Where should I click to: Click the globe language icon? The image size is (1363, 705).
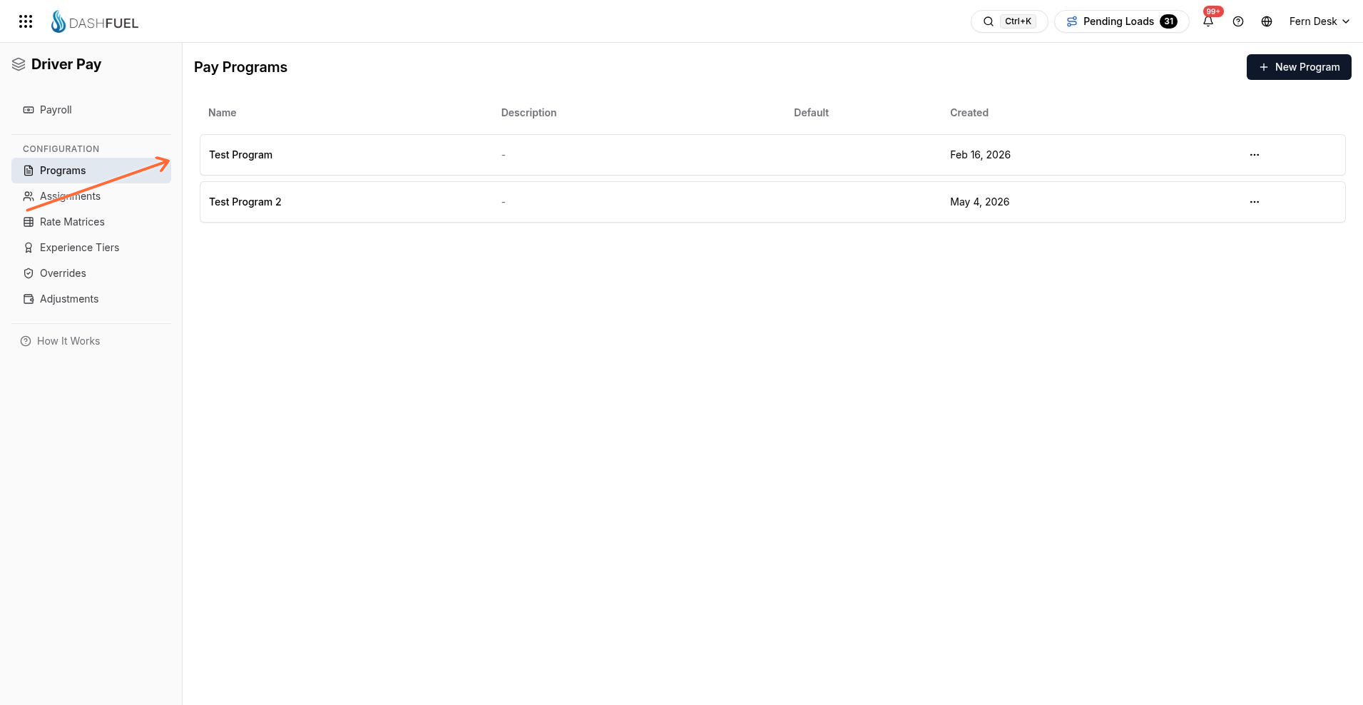(x=1267, y=21)
